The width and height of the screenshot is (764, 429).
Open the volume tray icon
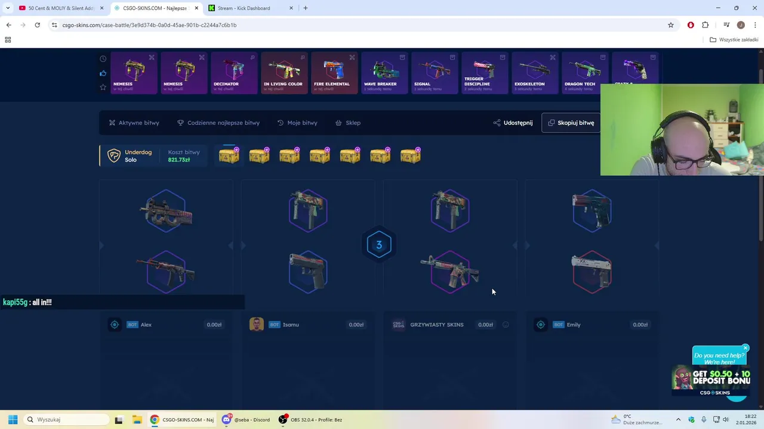pos(726,419)
